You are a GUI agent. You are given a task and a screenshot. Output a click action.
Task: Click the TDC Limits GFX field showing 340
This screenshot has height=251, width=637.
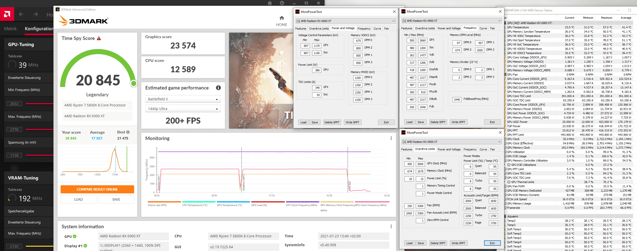pyautogui.click(x=317, y=88)
